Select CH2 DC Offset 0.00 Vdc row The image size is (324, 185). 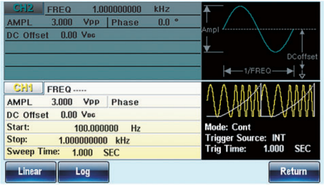coord(103,35)
